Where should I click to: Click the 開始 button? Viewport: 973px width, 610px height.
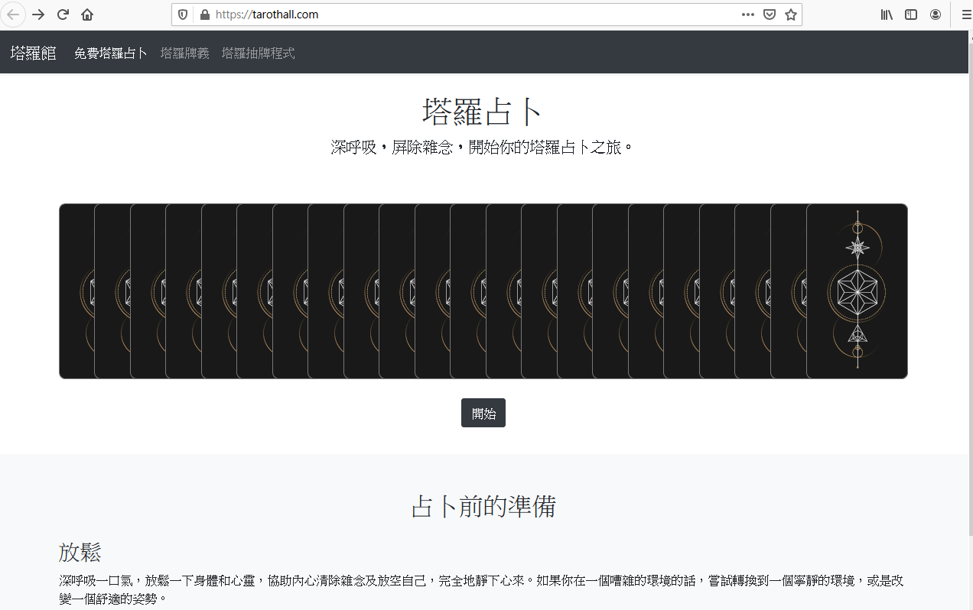(483, 413)
